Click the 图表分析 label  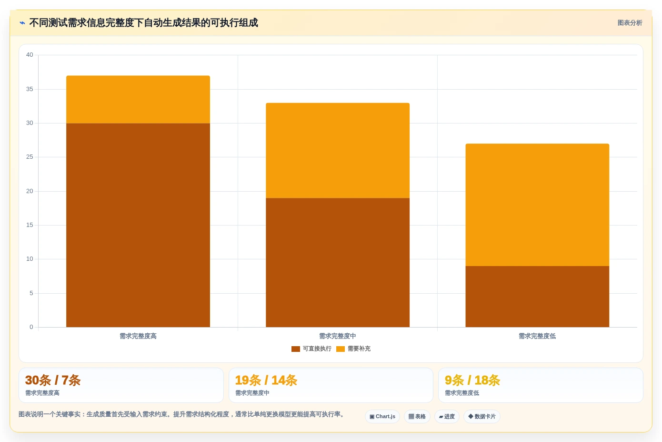[630, 23]
